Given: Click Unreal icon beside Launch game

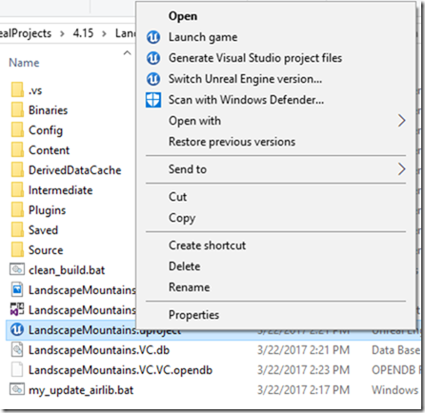Looking at the screenshot, I should 153,37.
